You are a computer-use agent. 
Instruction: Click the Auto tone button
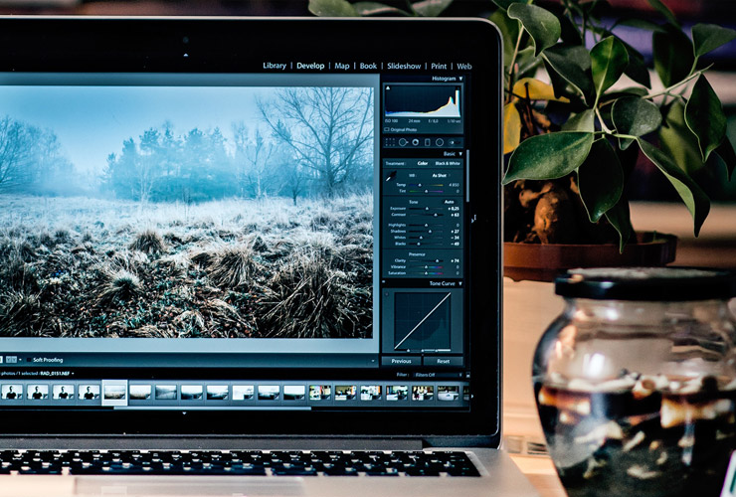click(x=450, y=202)
